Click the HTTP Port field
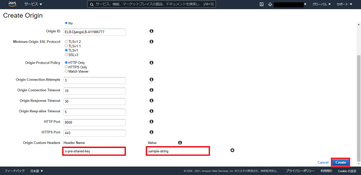Screen dimensions: 361x175 pos(95,123)
